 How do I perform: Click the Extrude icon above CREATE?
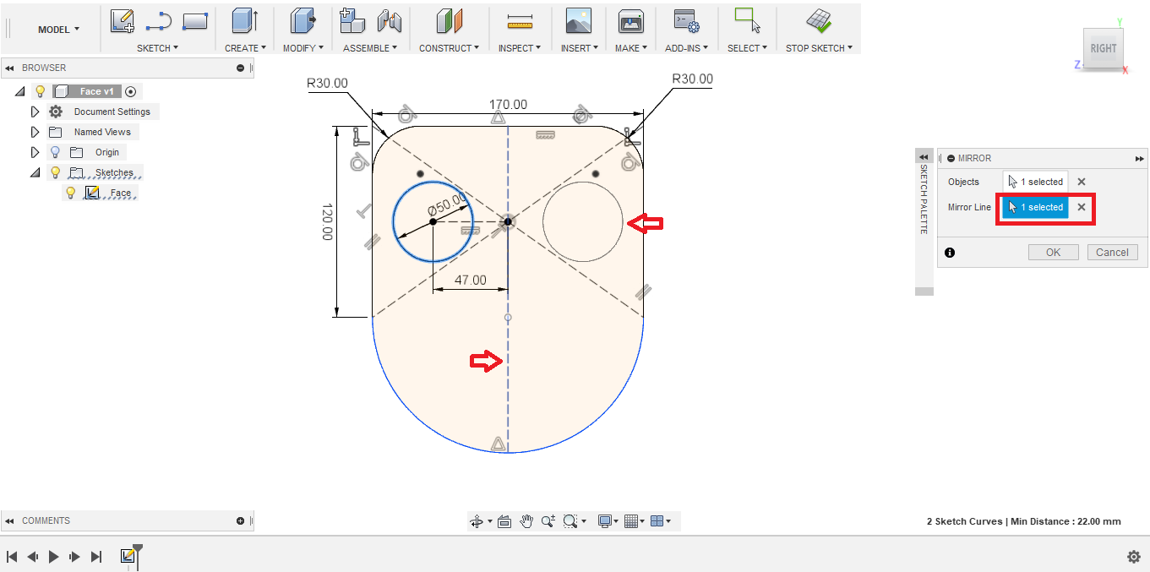tap(245, 21)
